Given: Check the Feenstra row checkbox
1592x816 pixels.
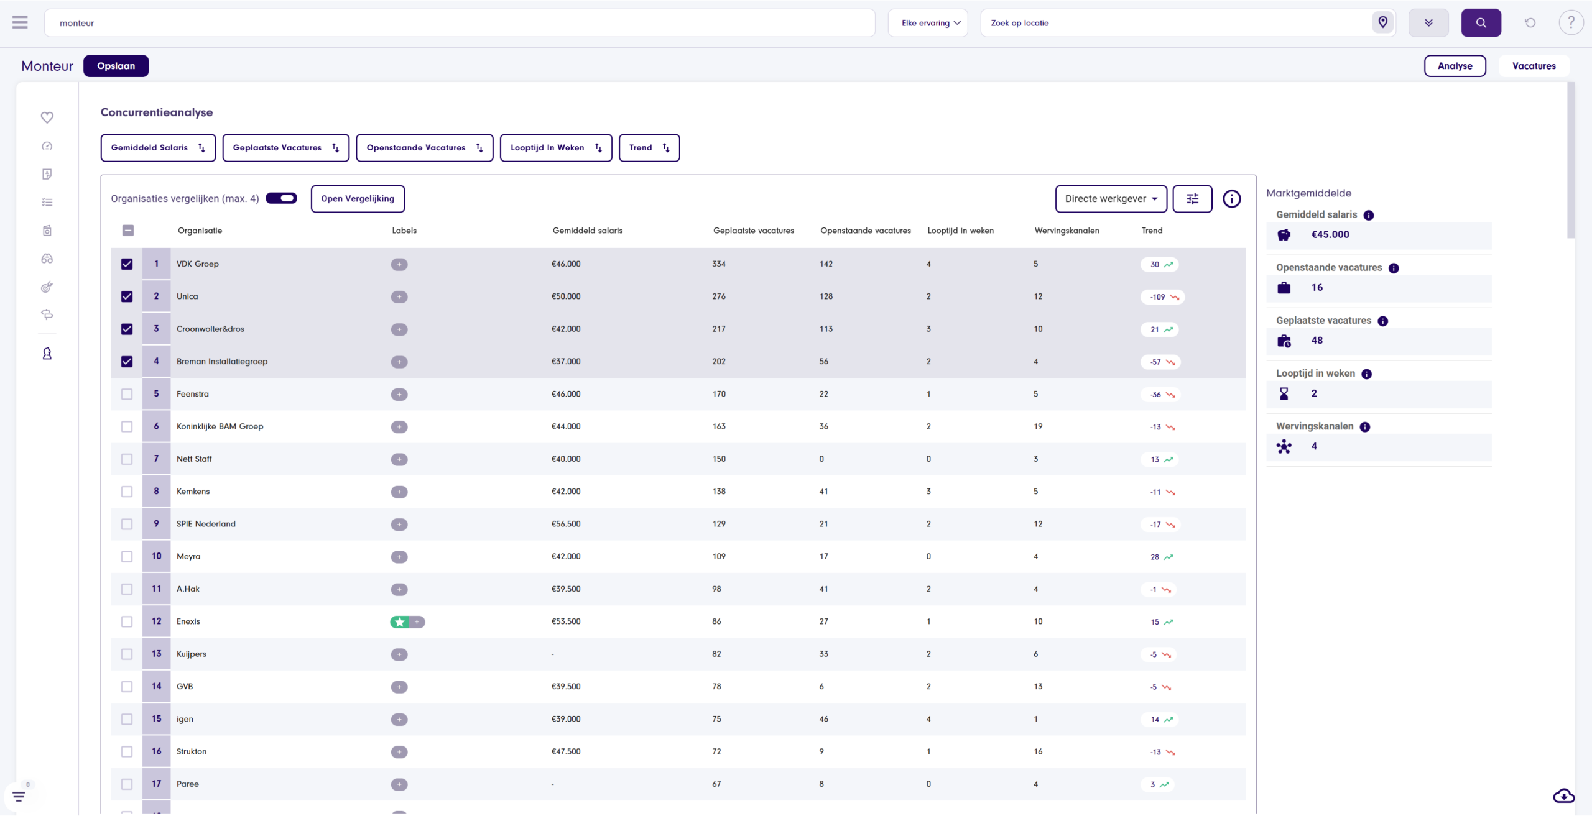Looking at the screenshot, I should [127, 394].
